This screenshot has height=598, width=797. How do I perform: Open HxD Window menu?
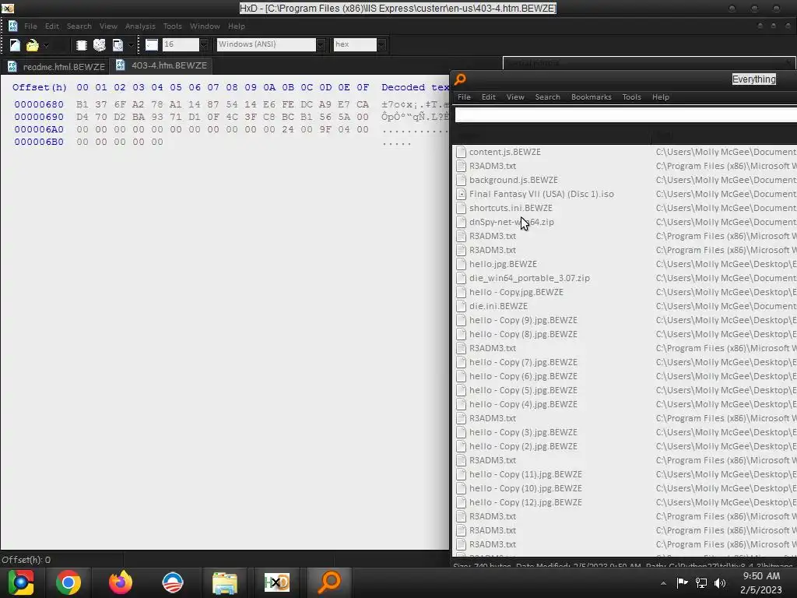205,26
